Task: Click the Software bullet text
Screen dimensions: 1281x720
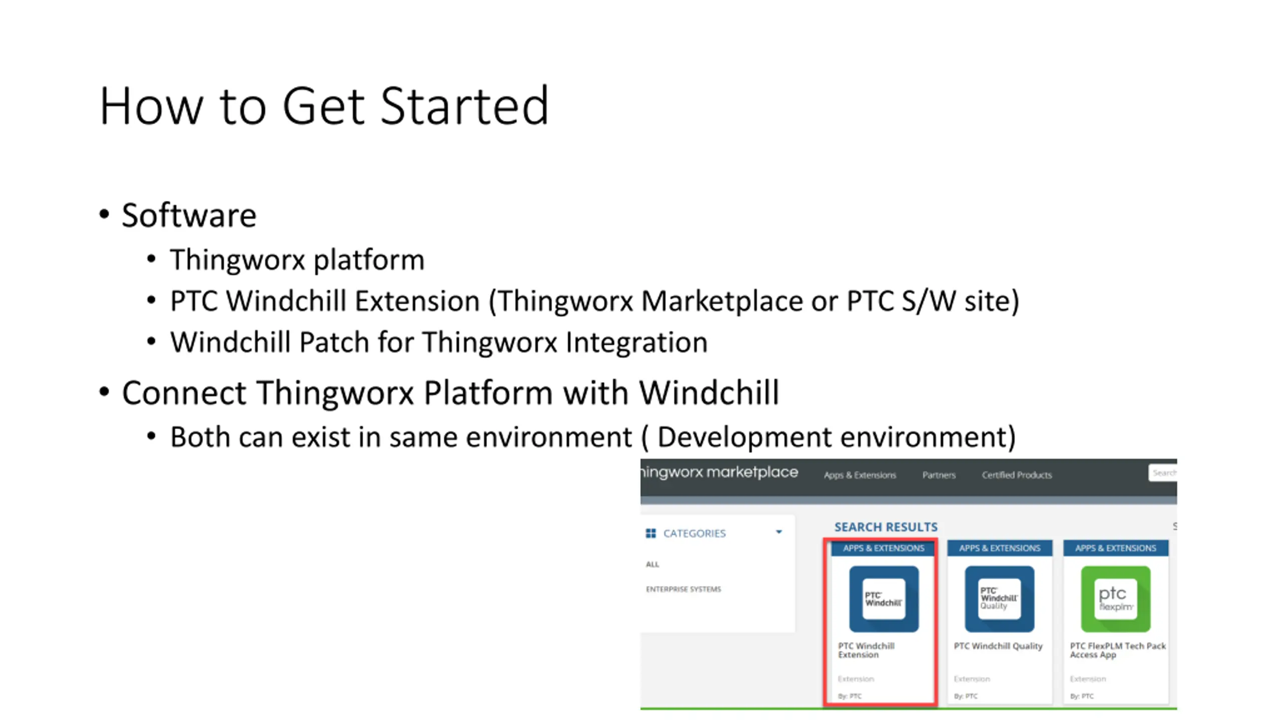Action: click(x=189, y=215)
